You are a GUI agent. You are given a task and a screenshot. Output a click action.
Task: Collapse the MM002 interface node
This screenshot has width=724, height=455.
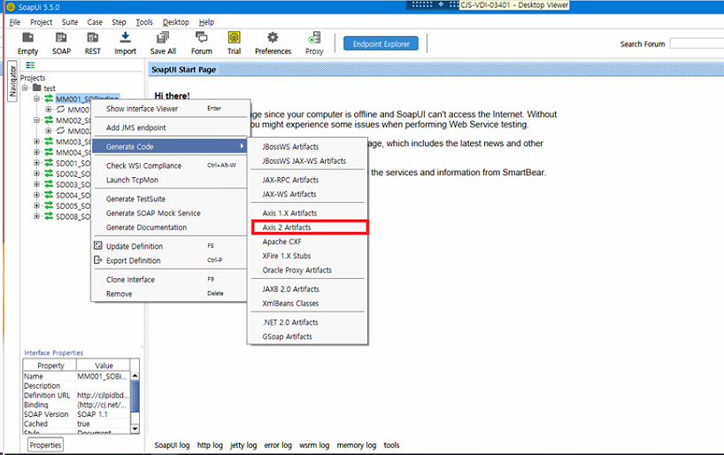36,120
